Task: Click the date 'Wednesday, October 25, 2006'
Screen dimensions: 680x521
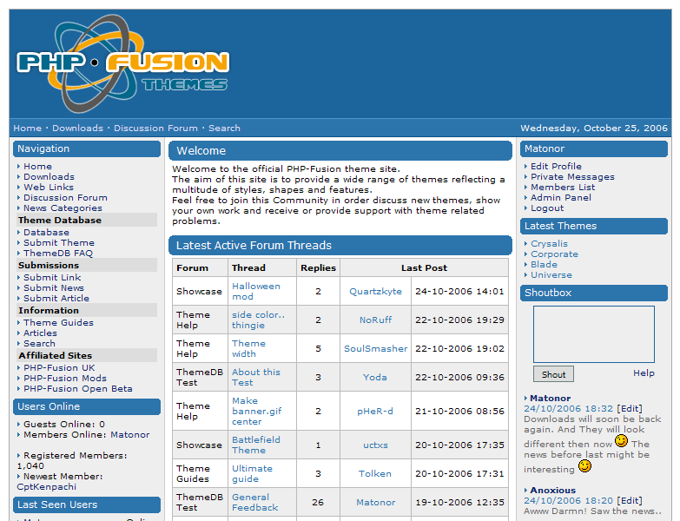Action: pyautogui.click(x=594, y=129)
